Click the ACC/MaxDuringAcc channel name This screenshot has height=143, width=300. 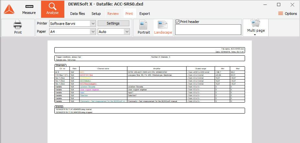tap(88, 84)
